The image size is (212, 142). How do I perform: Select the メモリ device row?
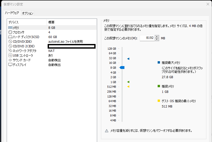pyautogui.click(x=52, y=28)
